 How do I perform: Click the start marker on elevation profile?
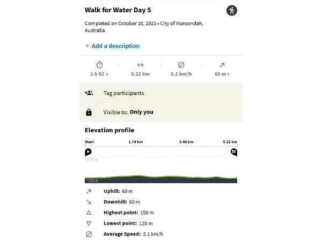click(x=88, y=152)
